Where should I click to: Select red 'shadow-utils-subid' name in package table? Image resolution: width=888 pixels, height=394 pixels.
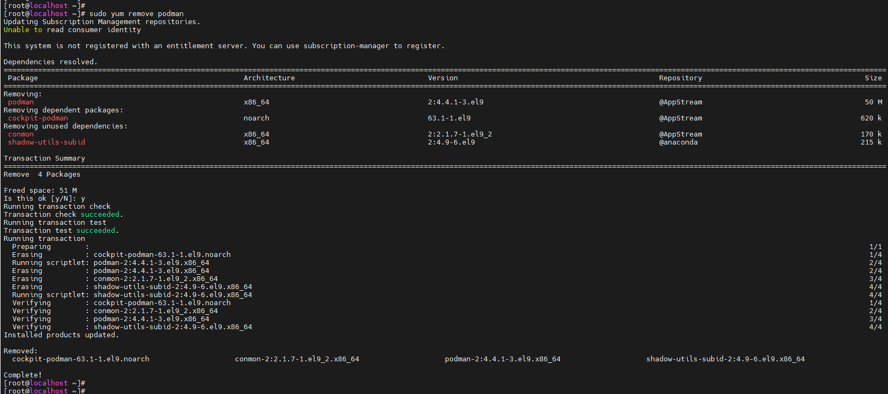click(46, 142)
